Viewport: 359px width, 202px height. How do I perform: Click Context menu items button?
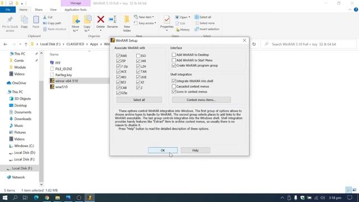pyautogui.click(x=201, y=100)
